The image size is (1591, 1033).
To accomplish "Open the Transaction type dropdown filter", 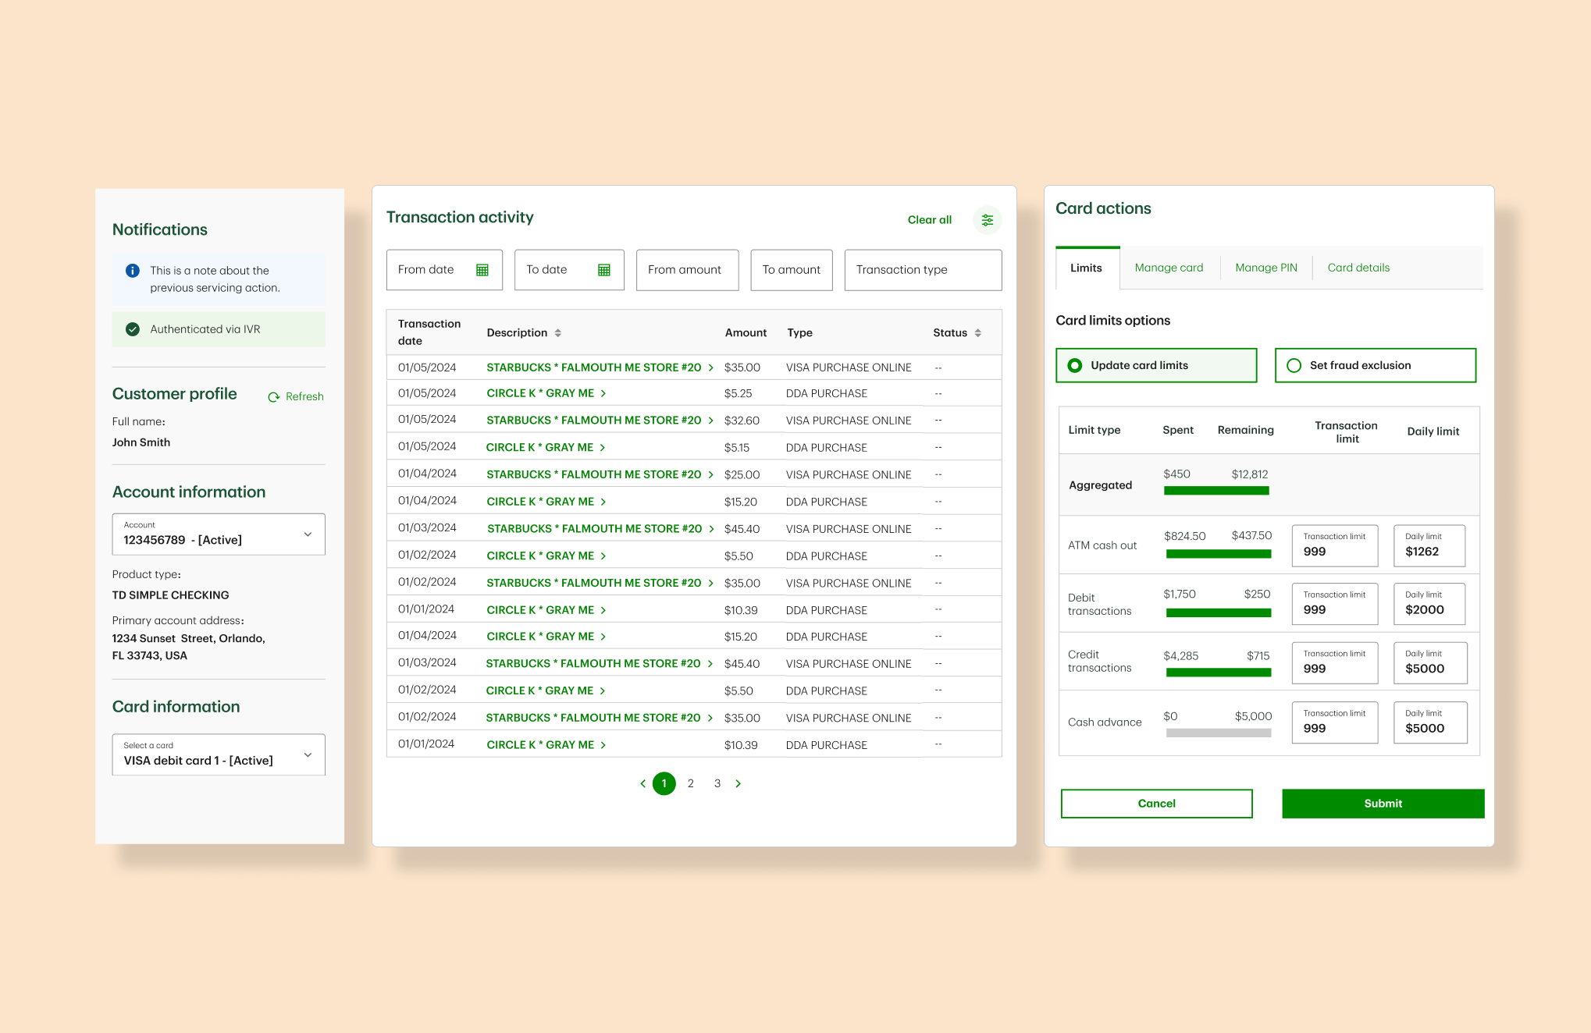I will 922,270.
